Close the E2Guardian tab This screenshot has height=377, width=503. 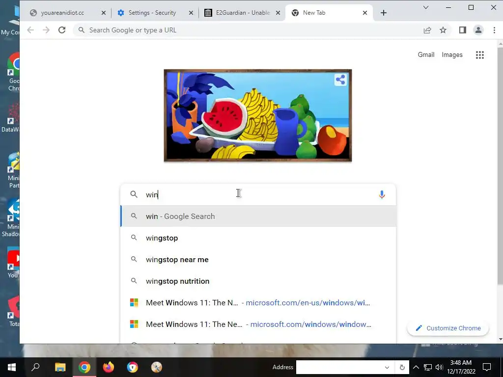point(278,13)
